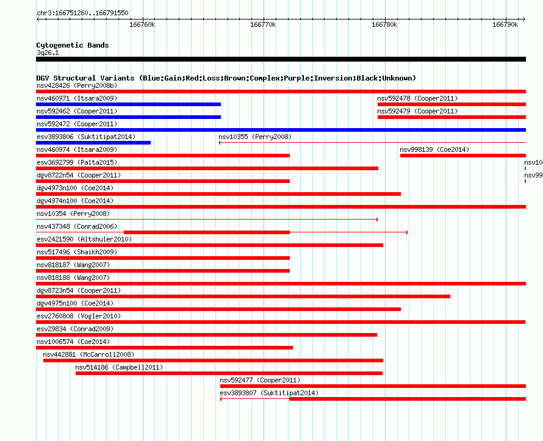Click the 166780k ruler tick label
The width and height of the screenshot is (543, 441).
click(x=384, y=24)
